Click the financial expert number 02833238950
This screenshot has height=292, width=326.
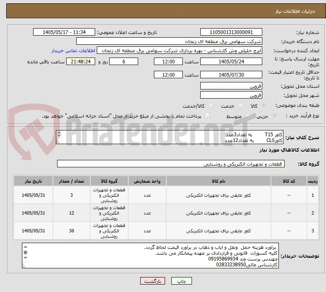tap(231, 265)
